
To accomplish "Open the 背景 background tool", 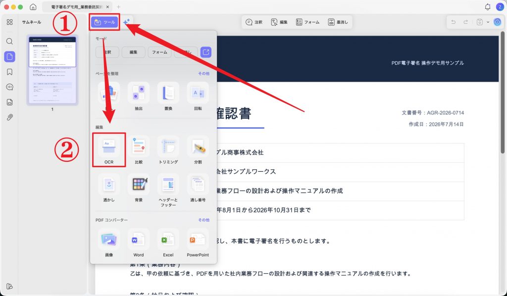I will pyautogui.click(x=139, y=189).
